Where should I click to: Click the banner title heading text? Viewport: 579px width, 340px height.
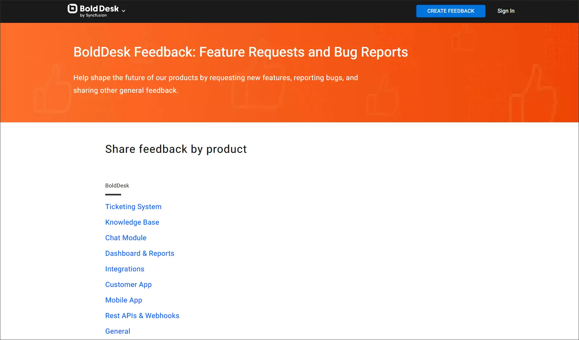click(240, 52)
